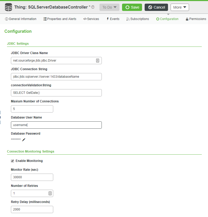Screen dimensions: 208x217
Task: Edit the Database Password with the pencil icon
Action: (x=24, y=140)
